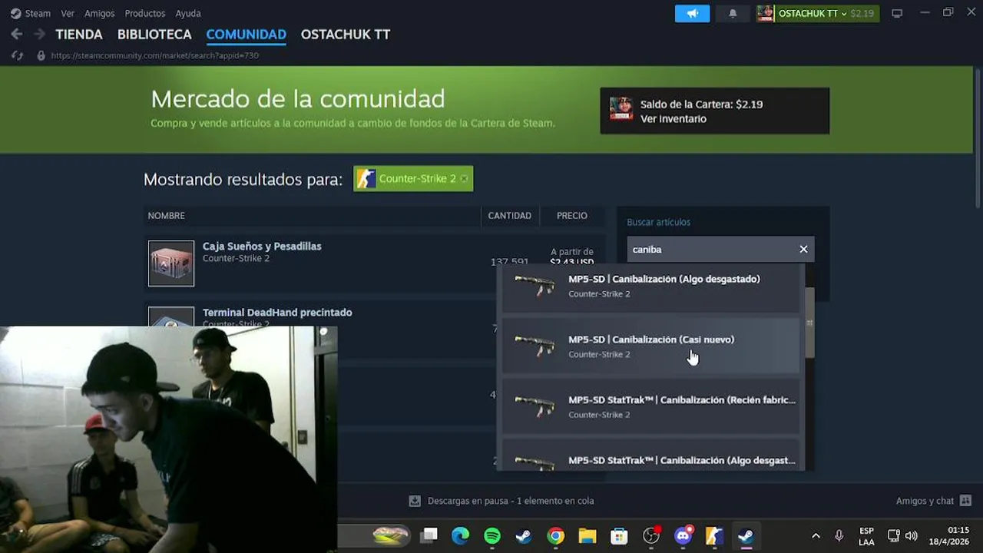Open the Ayuda menu
The width and height of the screenshot is (983, 553).
[188, 13]
